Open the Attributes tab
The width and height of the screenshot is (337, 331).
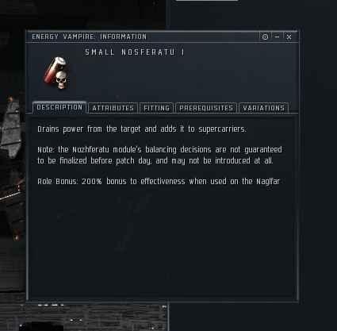[113, 108]
